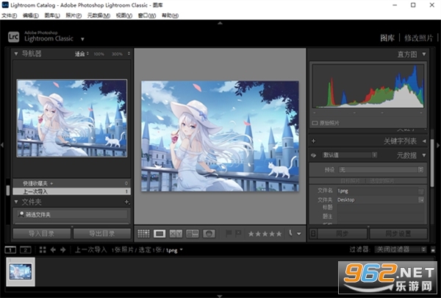Screen dimensions: 441x298
Task: Open the 图库(L) menu
Action: (52, 15)
